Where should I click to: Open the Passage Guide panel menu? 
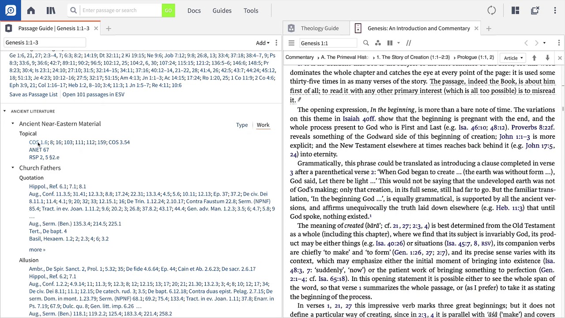click(x=276, y=43)
